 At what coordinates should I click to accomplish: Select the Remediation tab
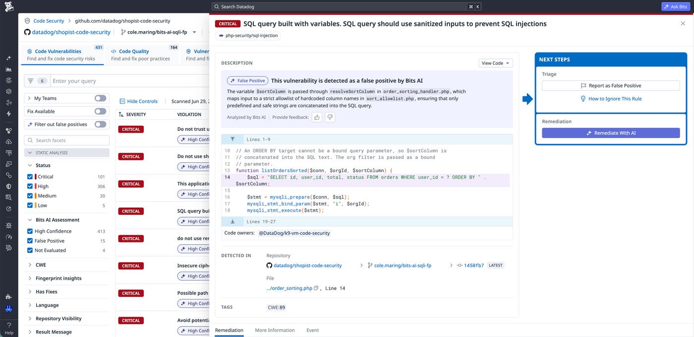click(x=229, y=330)
